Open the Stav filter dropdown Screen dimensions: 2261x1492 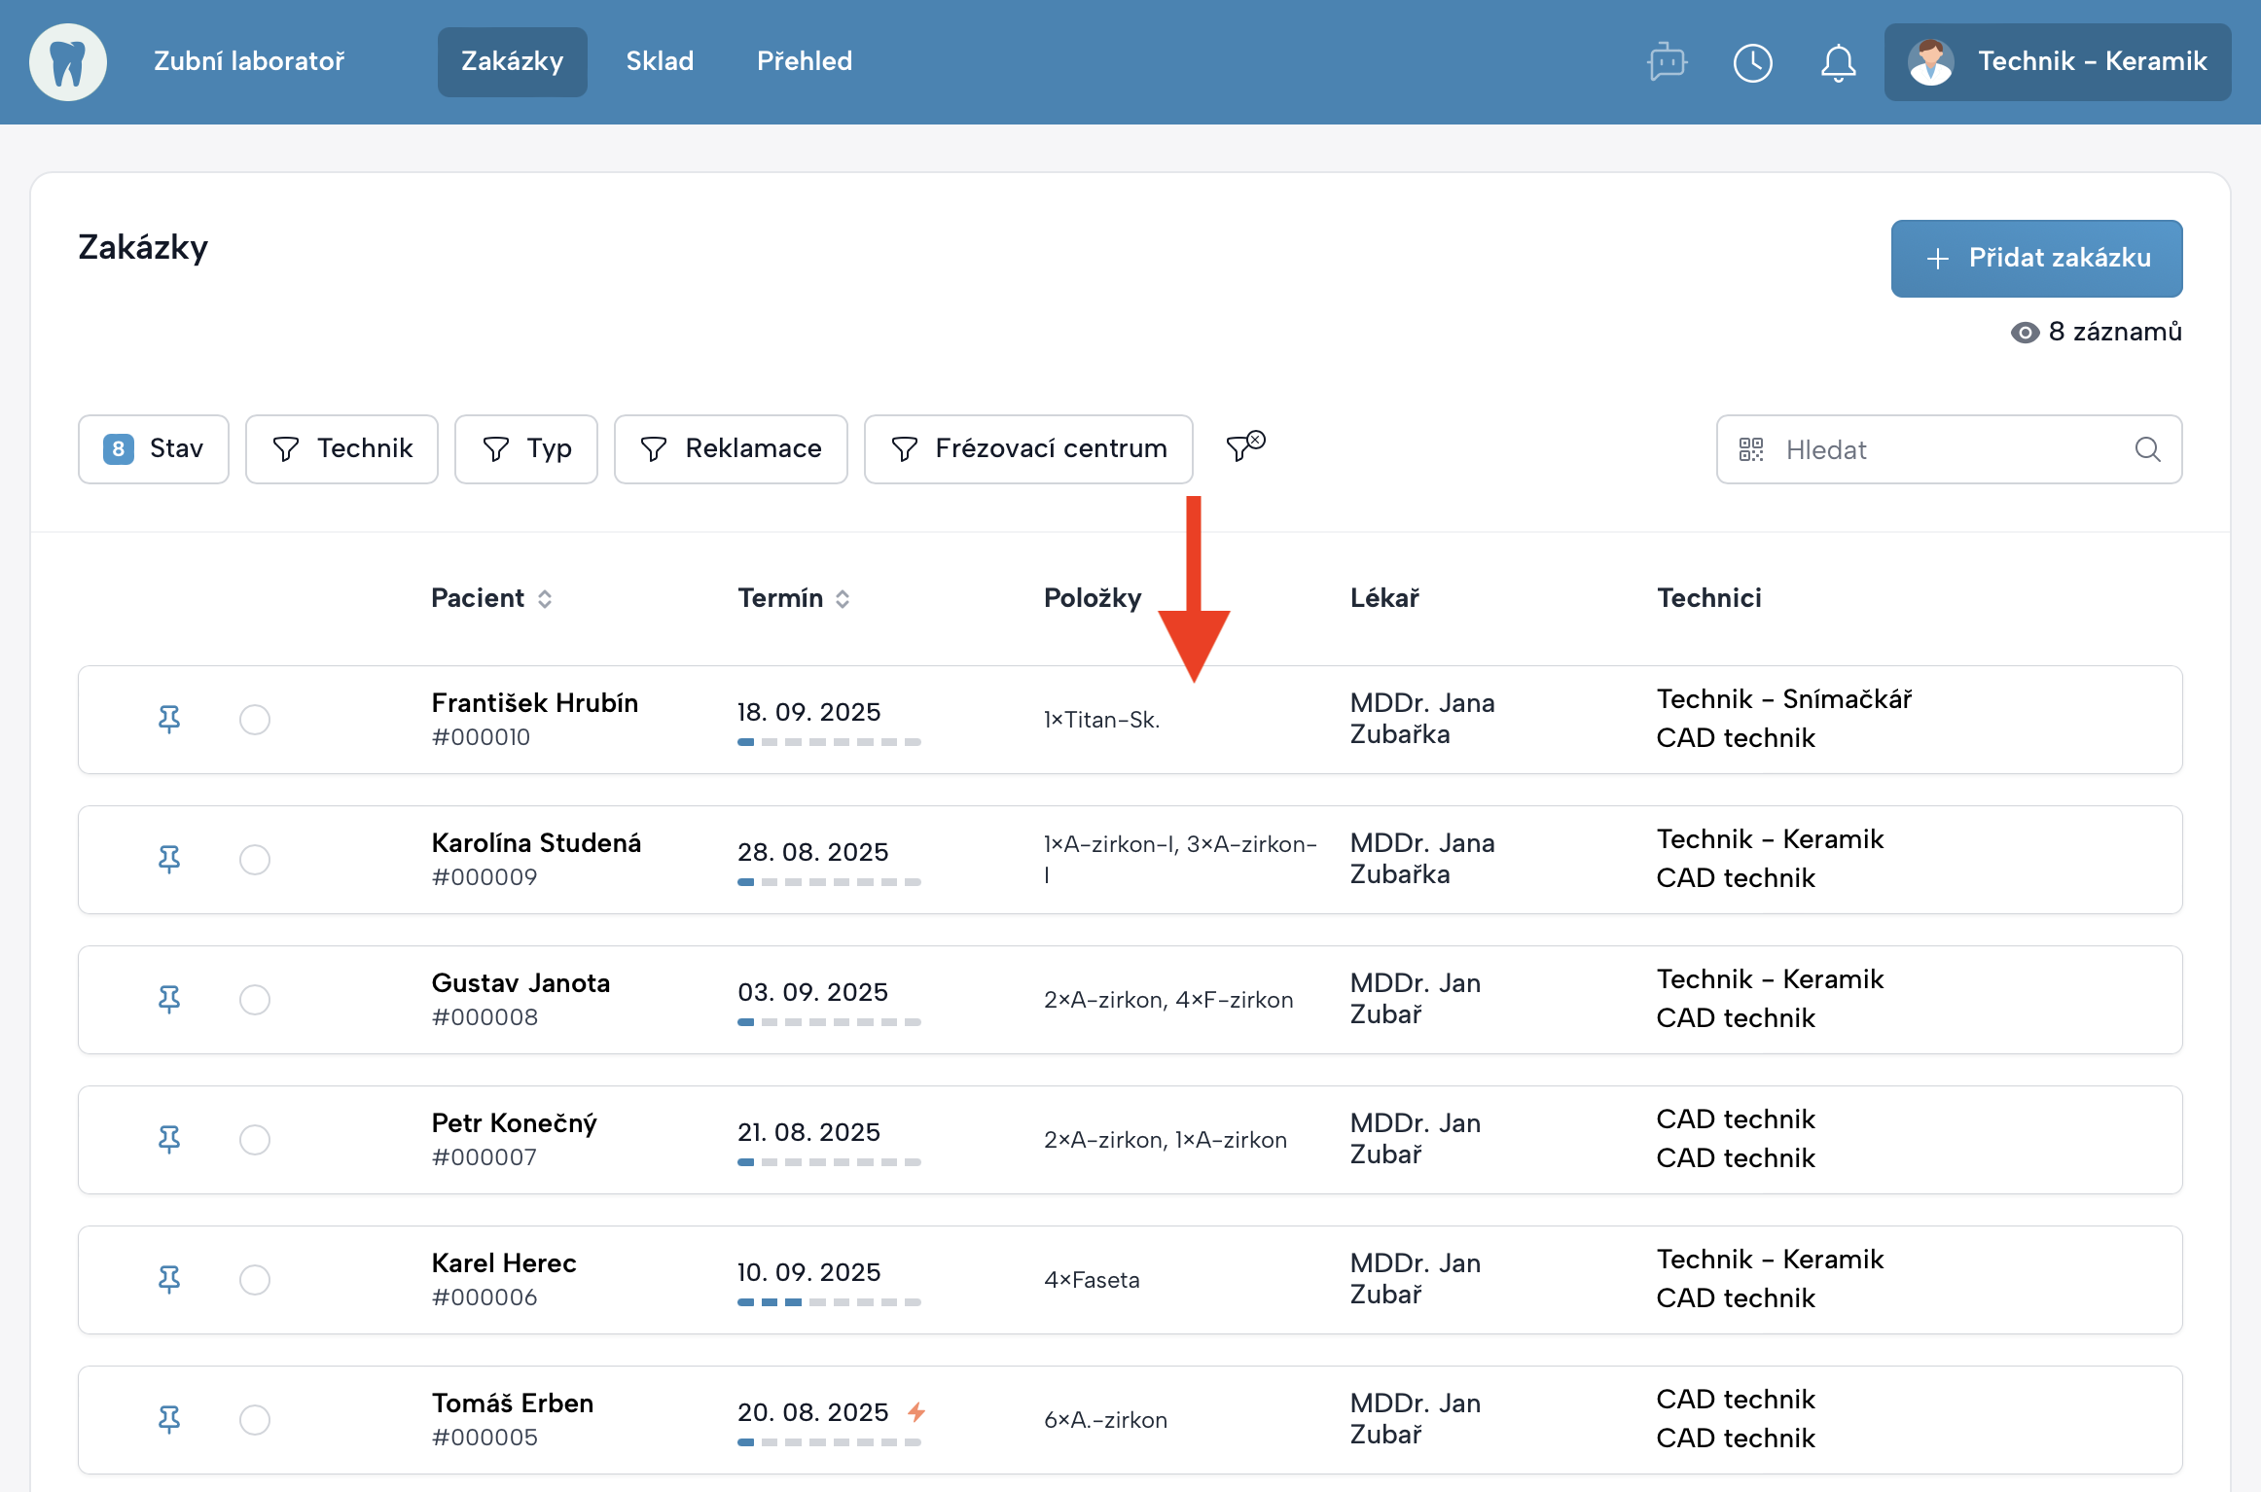click(x=154, y=449)
